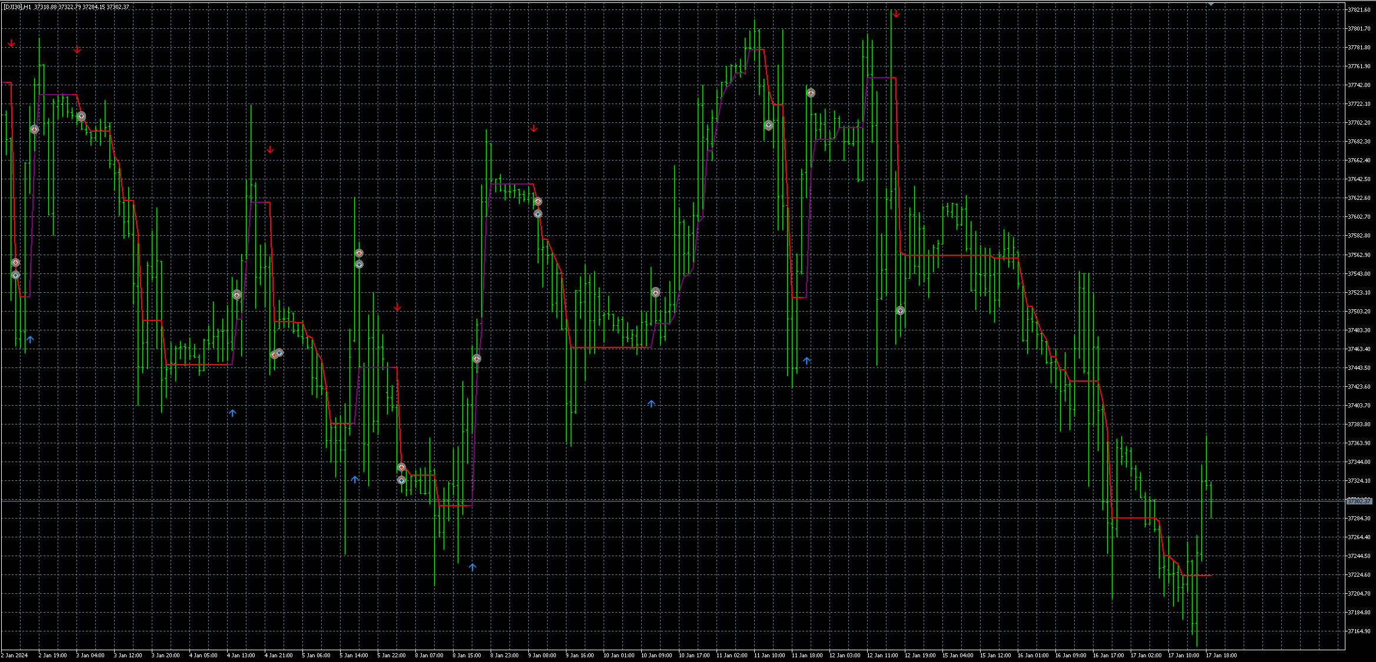Click the 37224.60 price scale label
Screen dimensions: 1376x662
coord(1360,574)
